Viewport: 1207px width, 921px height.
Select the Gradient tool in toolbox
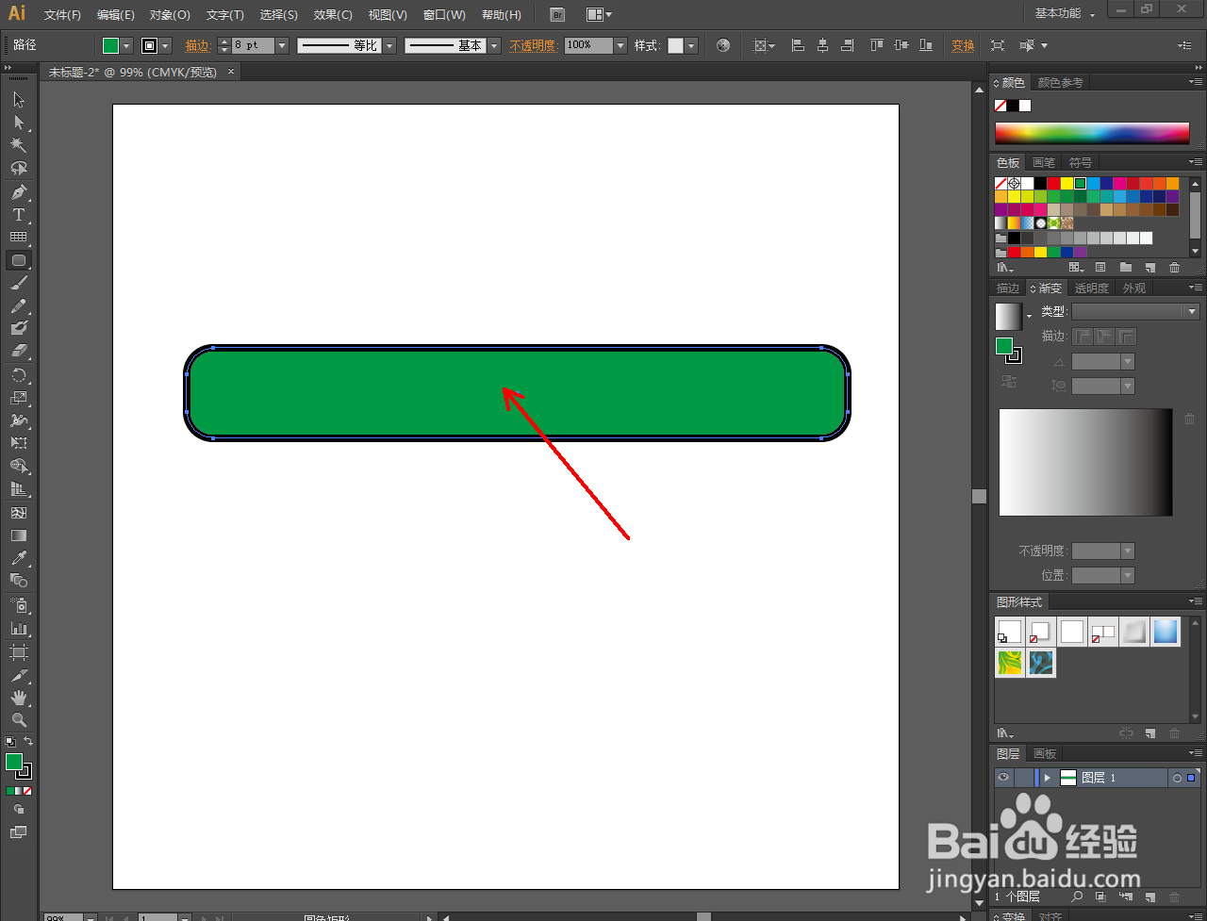click(19, 535)
